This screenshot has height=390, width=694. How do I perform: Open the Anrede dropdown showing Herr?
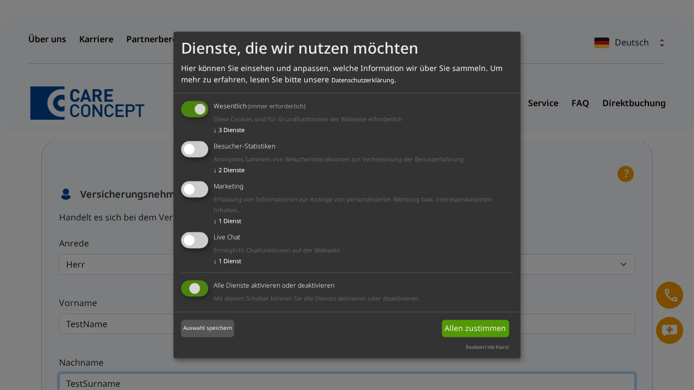[347, 264]
